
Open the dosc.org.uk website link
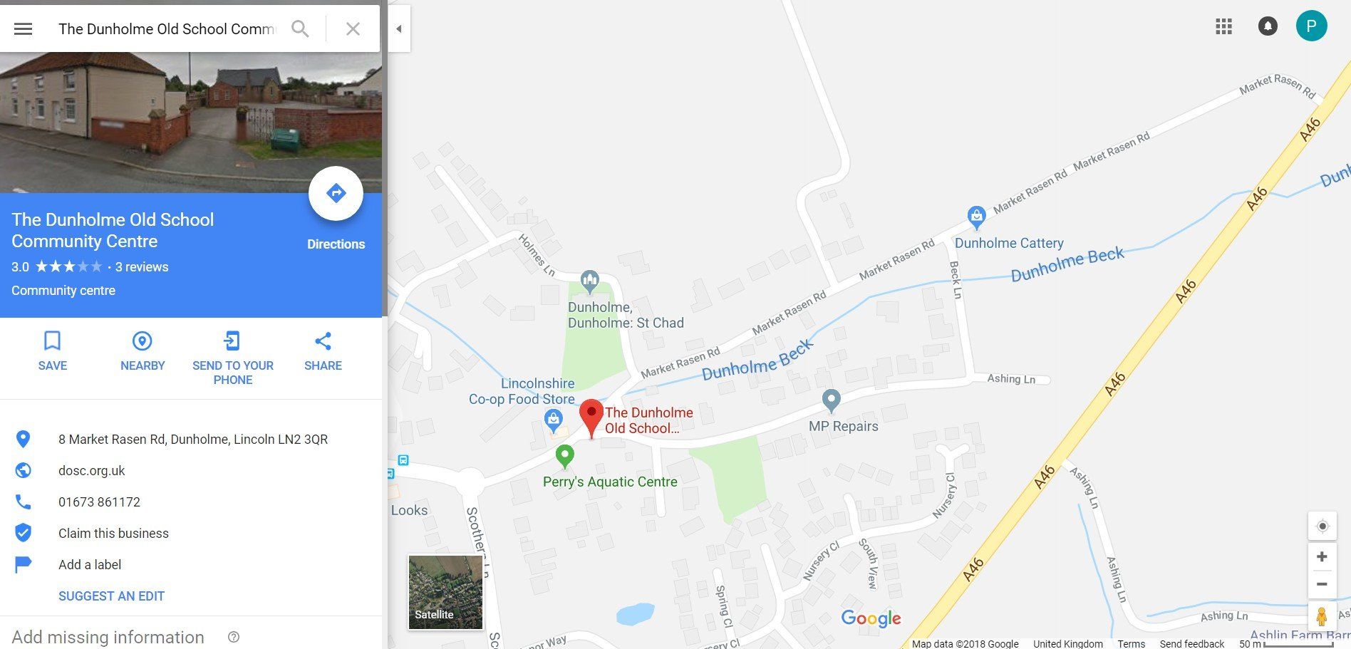92,471
